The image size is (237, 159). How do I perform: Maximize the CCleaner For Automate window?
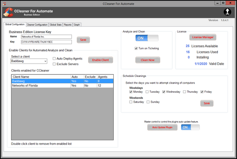click(x=223, y=3)
